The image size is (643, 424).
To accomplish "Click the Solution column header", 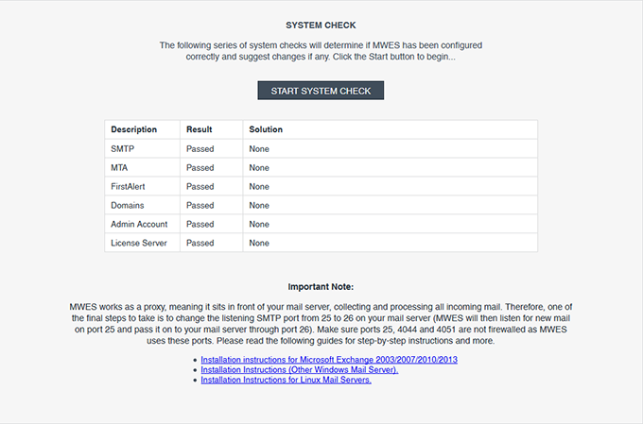I will click(266, 129).
